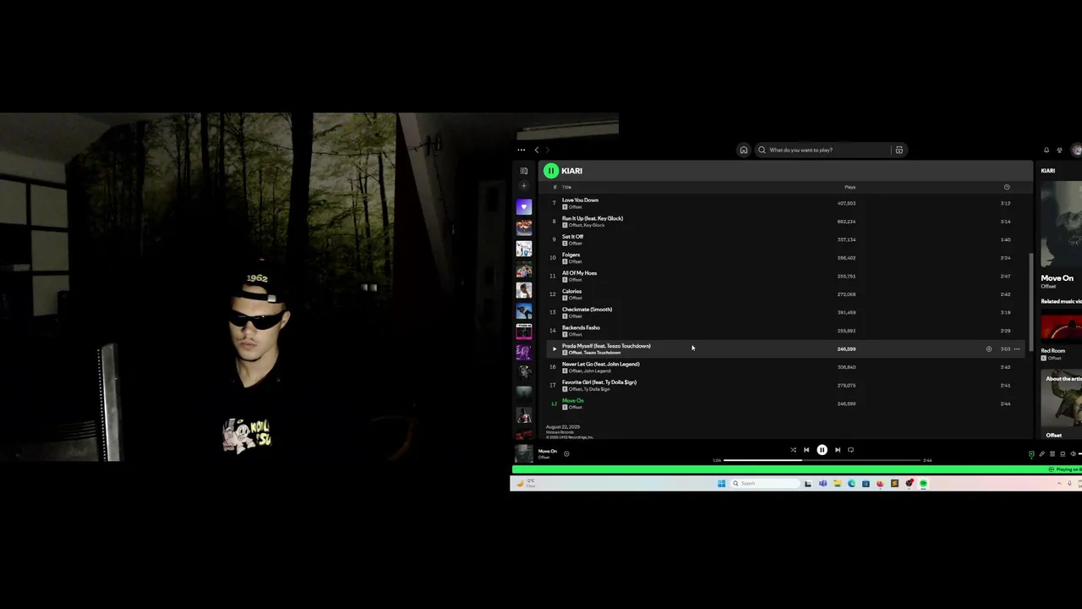This screenshot has width=1082, height=609.
Task: Seek within the song progress bar
Action: 822,460
